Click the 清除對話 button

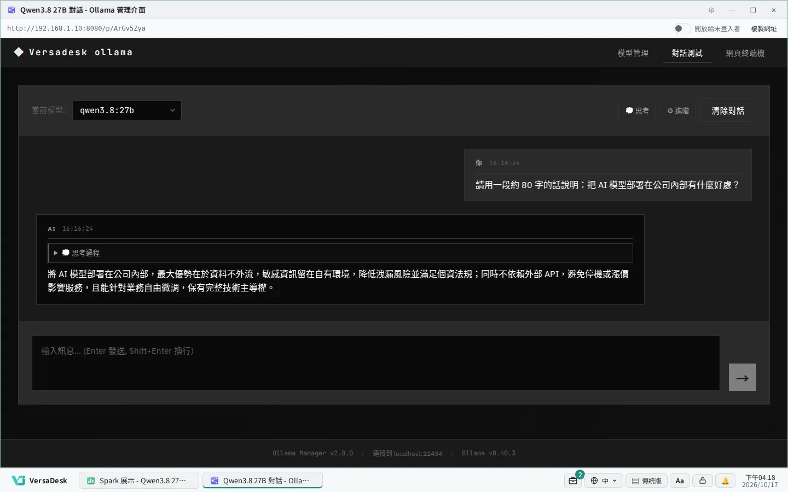pos(728,110)
